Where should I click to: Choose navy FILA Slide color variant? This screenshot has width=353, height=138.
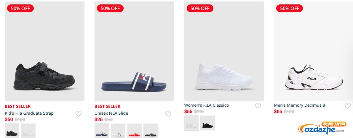102,131
